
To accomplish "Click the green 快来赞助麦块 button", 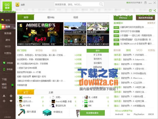I will pos(92,113).
